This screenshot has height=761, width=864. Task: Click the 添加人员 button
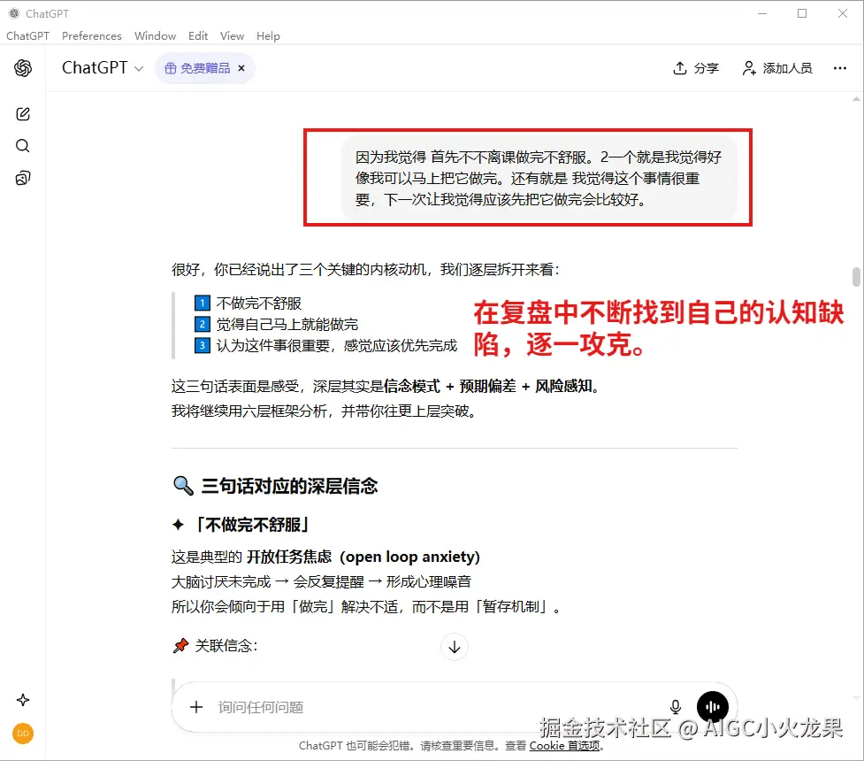coord(777,67)
